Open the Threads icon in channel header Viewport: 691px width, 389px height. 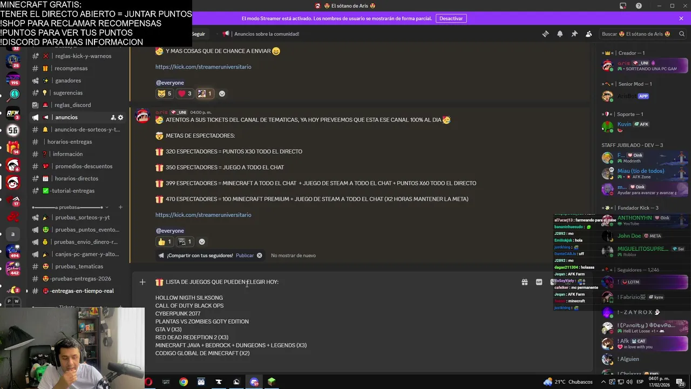pyautogui.click(x=545, y=33)
